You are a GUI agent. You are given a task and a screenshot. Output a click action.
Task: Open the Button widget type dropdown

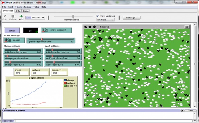[x=35, y=18]
